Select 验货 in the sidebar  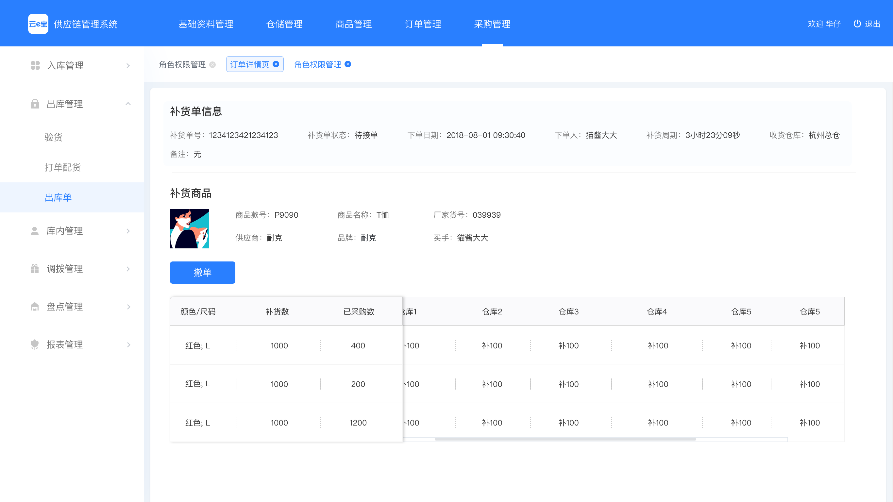pyautogui.click(x=54, y=137)
